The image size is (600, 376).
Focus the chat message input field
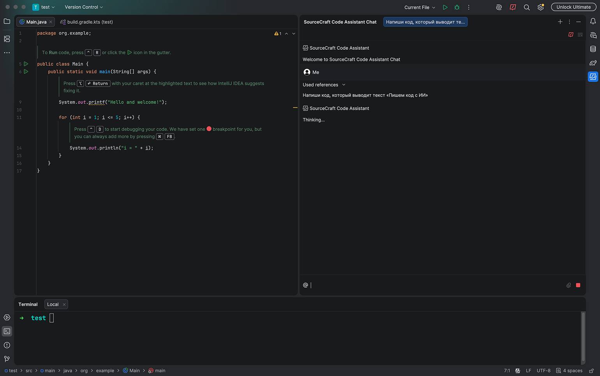tap(436, 285)
